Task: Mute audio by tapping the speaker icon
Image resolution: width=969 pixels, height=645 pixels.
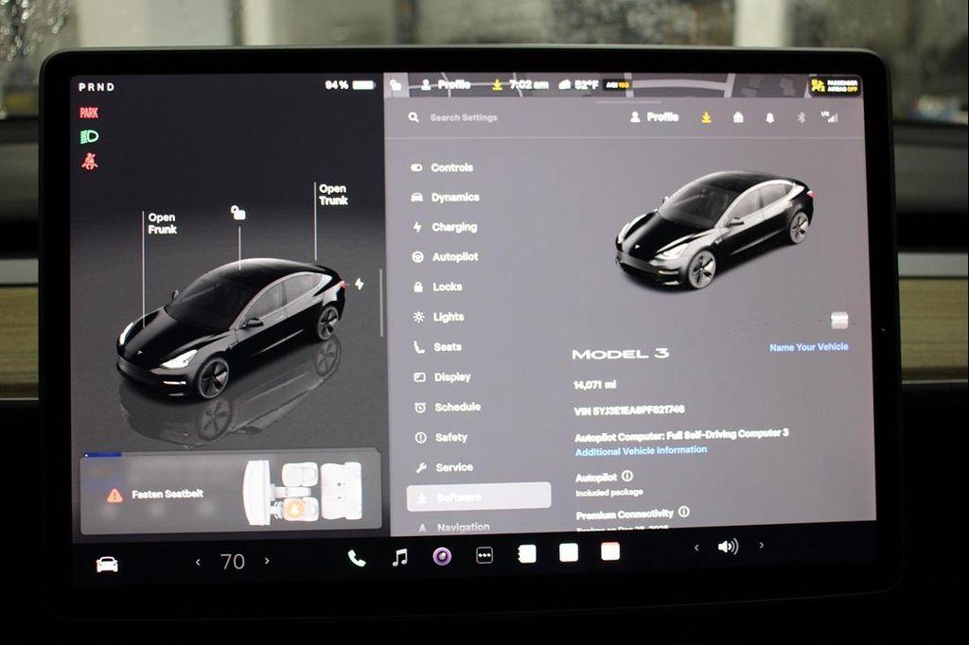Action: point(727,546)
